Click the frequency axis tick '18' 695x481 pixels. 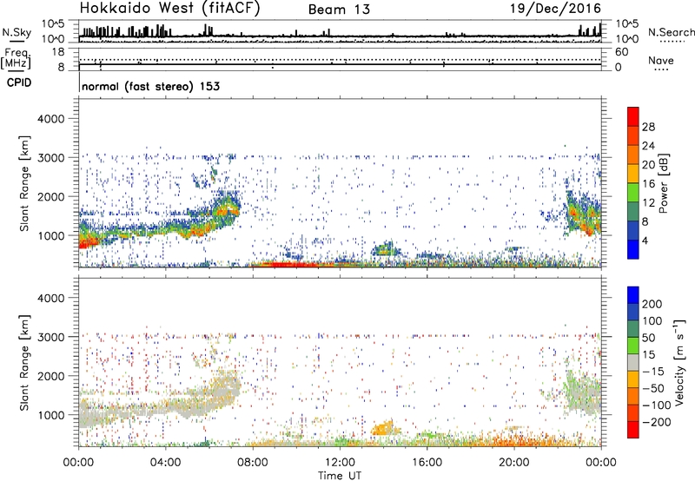58,52
